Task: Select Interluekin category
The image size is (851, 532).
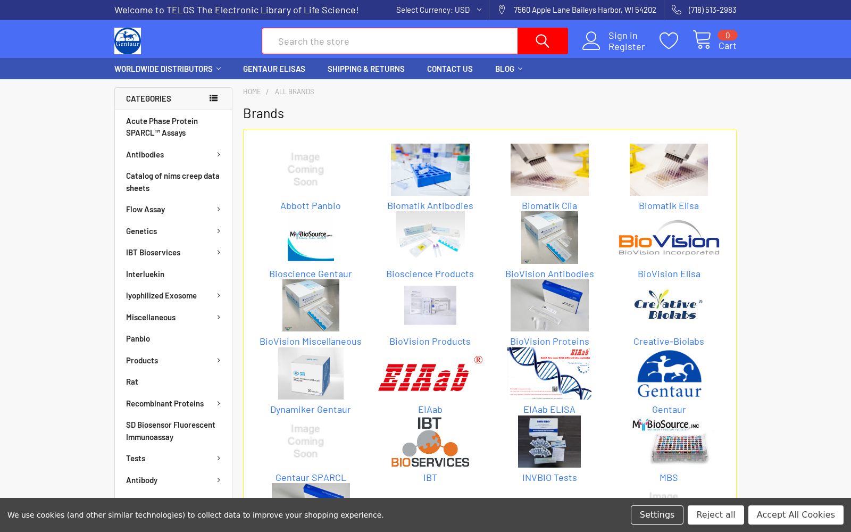Action: (145, 274)
